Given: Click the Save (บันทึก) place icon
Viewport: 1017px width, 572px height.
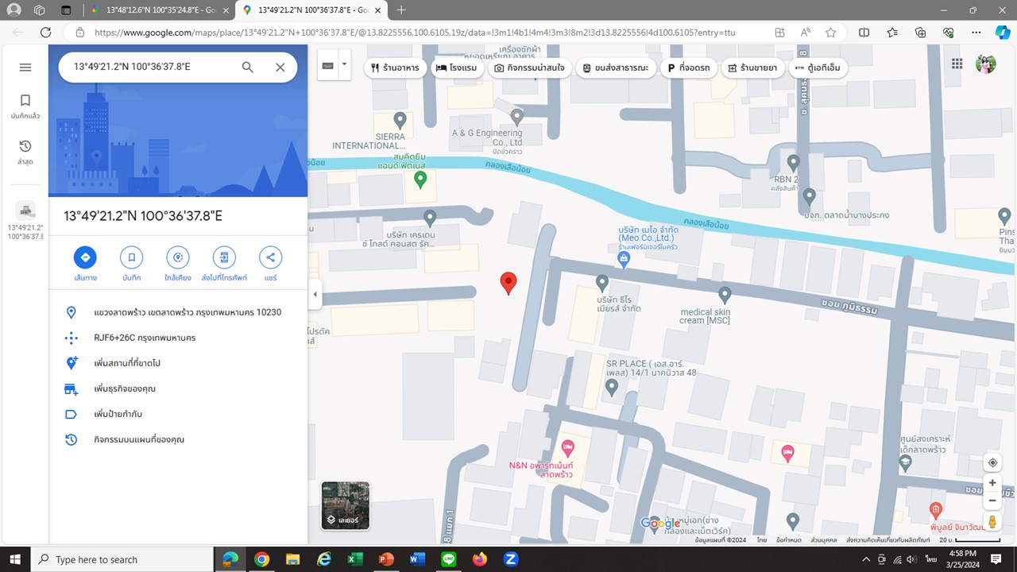Looking at the screenshot, I should pos(131,257).
